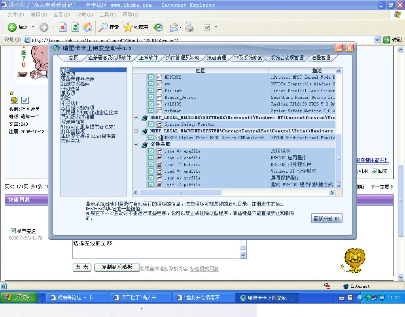Screen dimensions: 405x317
Task: Select 服务项 category in left list
Action: tap(68, 93)
